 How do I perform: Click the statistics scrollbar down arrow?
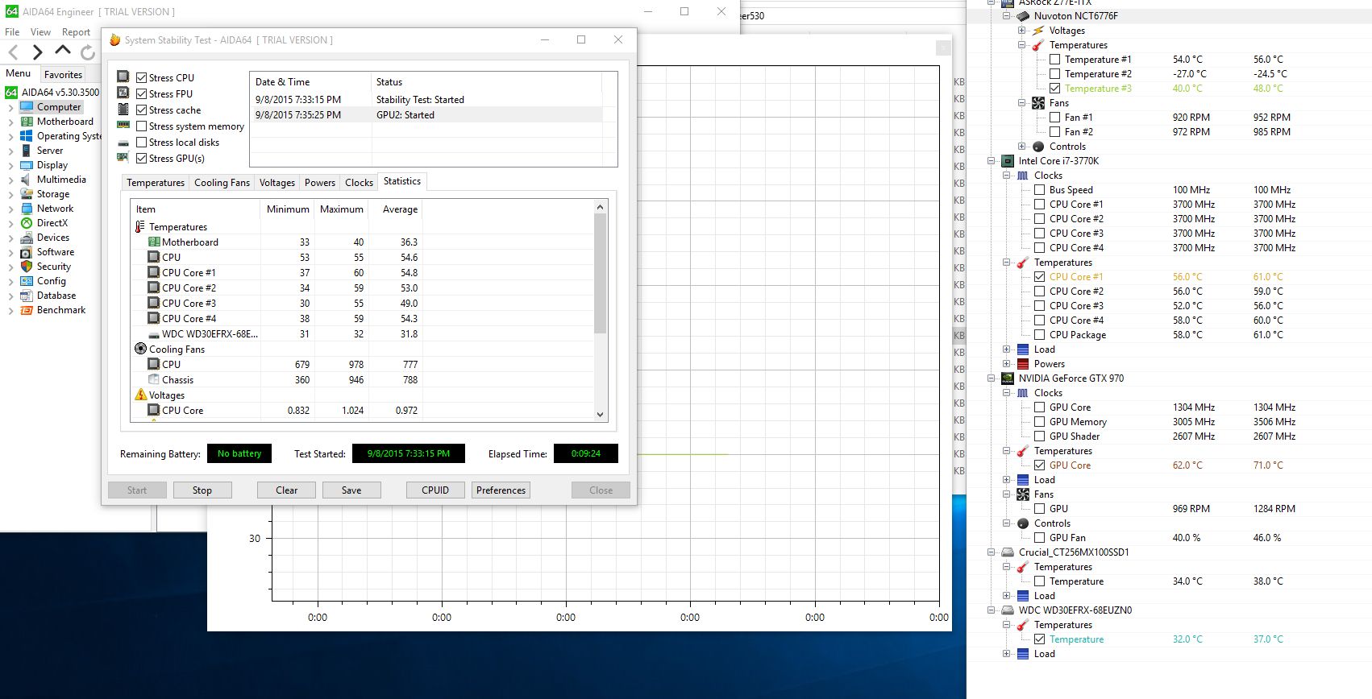point(600,414)
